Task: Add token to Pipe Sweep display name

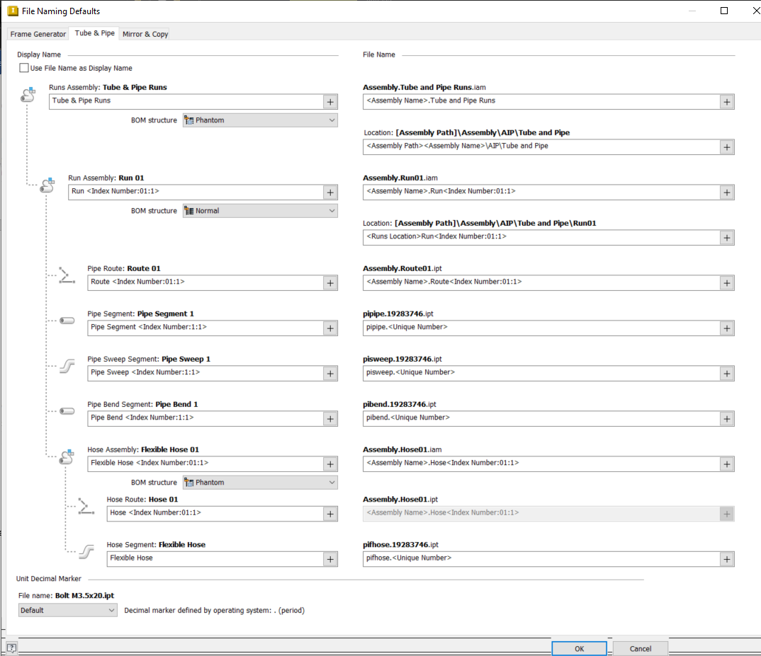Action: tap(330, 374)
